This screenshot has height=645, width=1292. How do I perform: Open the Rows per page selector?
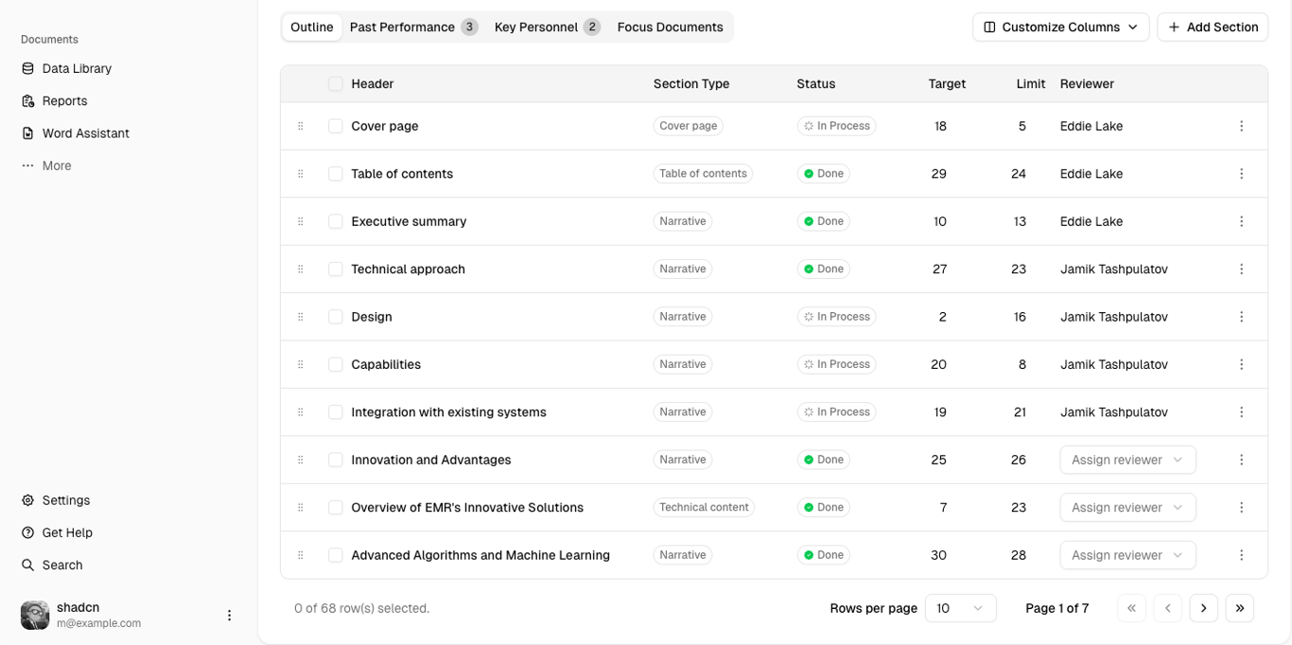tap(960, 608)
